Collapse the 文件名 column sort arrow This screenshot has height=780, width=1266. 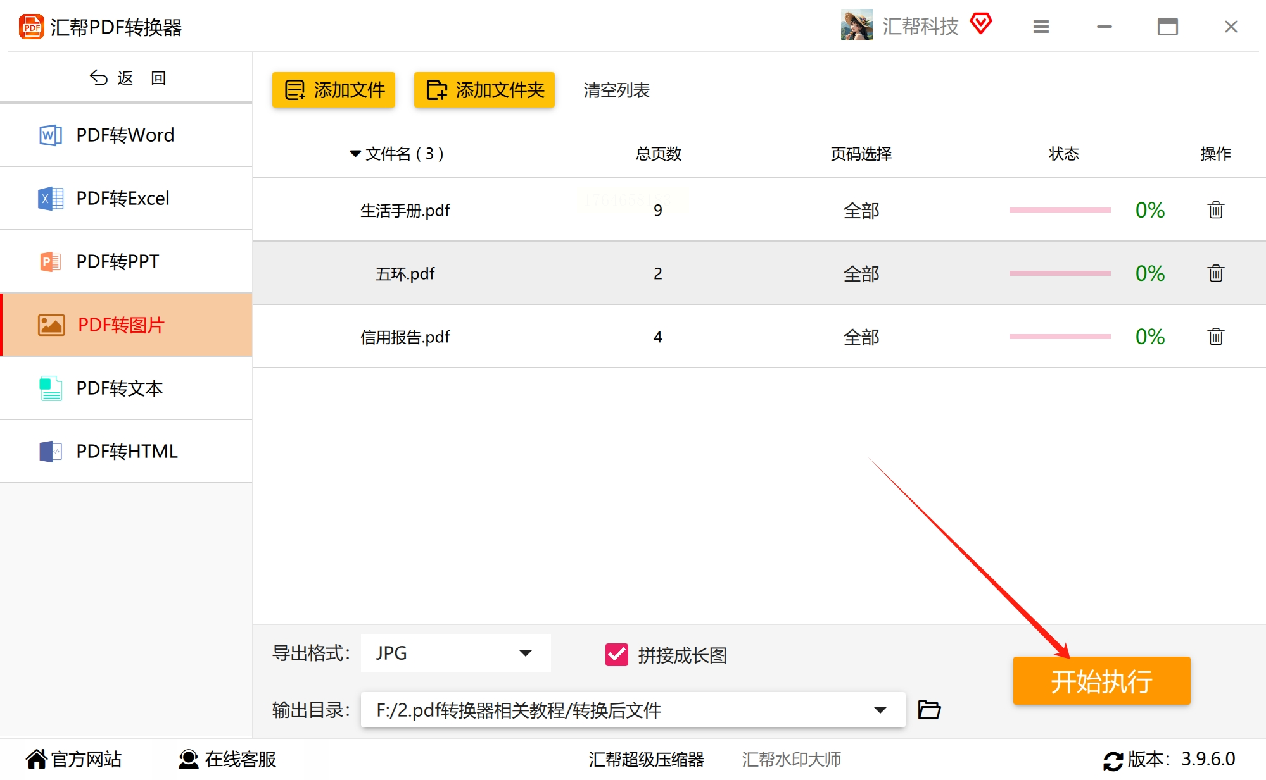click(x=355, y=154)
